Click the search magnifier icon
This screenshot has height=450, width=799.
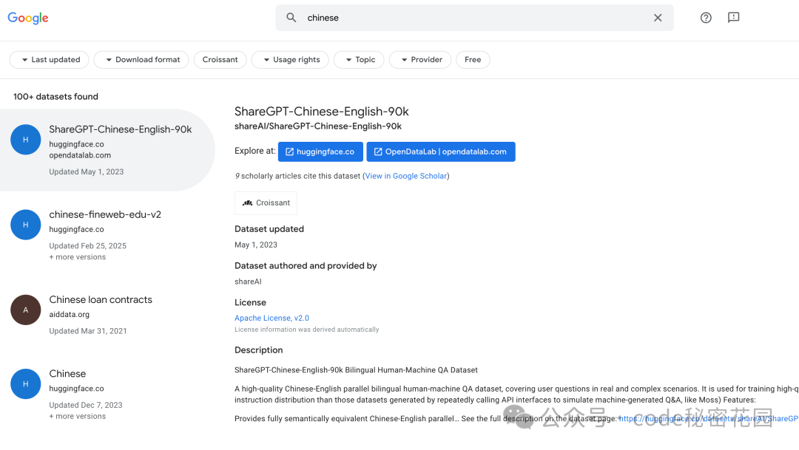pos(291,18)
